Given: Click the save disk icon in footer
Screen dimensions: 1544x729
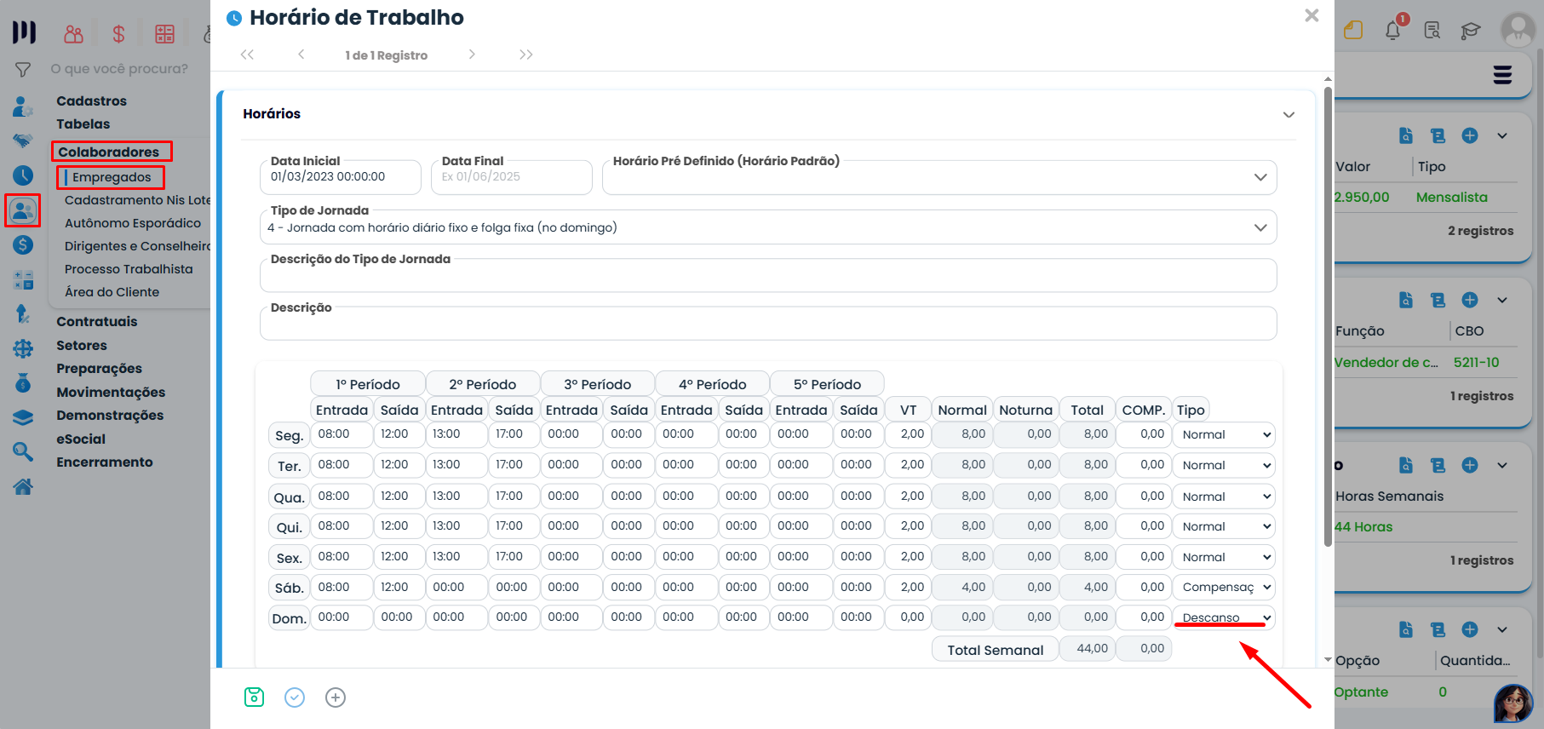Looking at the screenshot, I should tap(254, 697).
